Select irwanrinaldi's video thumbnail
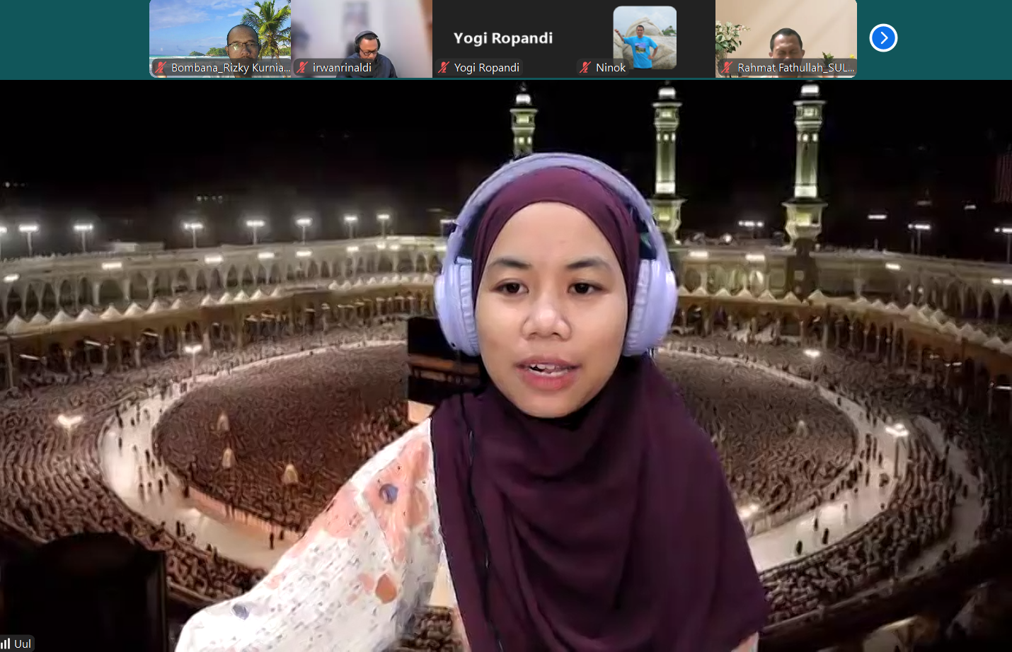 361,32
